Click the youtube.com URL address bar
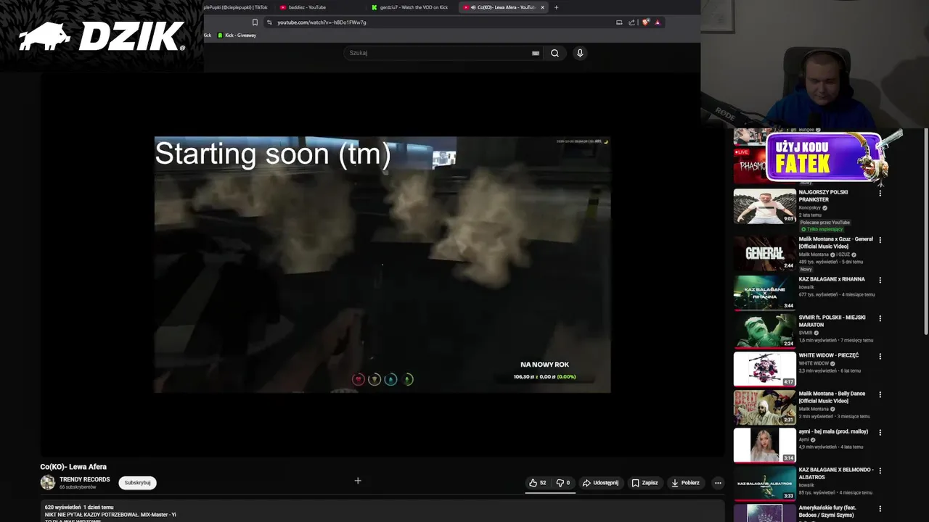929x522 pixels. [x=322, y=22]
